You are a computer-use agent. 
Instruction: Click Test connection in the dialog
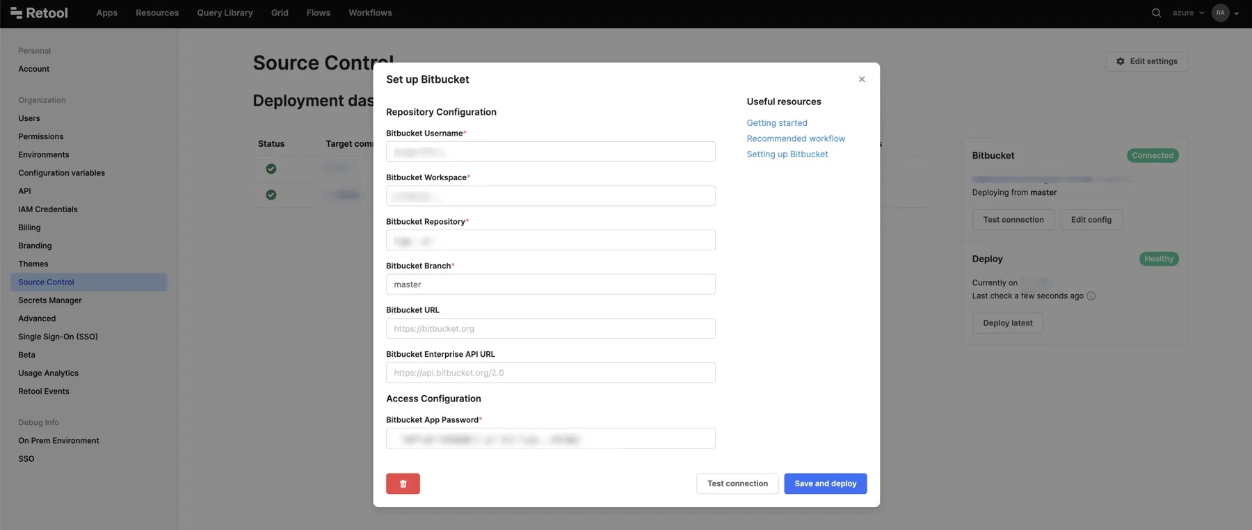coord(737,483)
